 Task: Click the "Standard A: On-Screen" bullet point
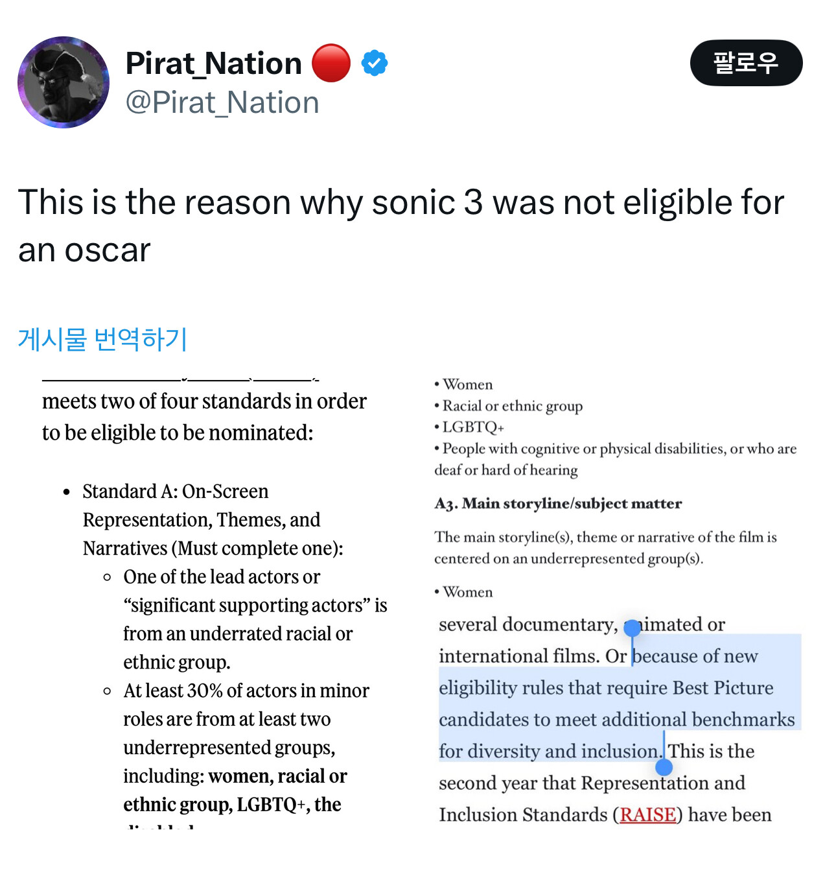click(x=176, y=492)
